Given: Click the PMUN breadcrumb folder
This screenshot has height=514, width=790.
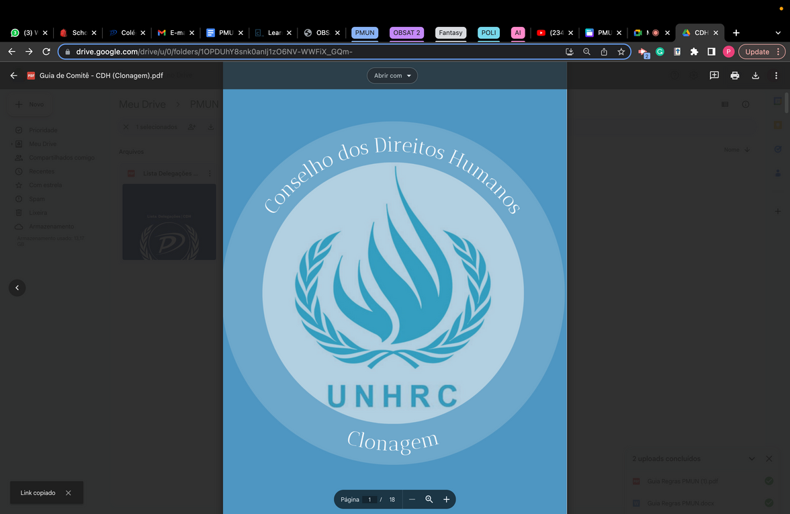Looking at the screenshot, I should pos(204,104).
